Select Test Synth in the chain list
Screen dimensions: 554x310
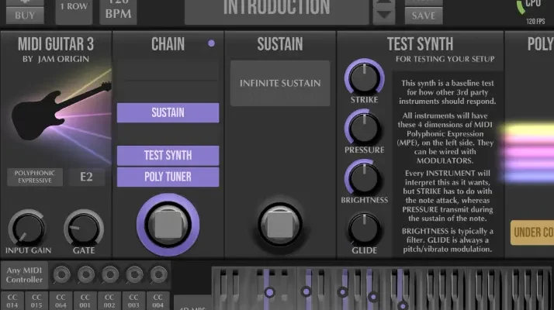click(x=168, y=155)
